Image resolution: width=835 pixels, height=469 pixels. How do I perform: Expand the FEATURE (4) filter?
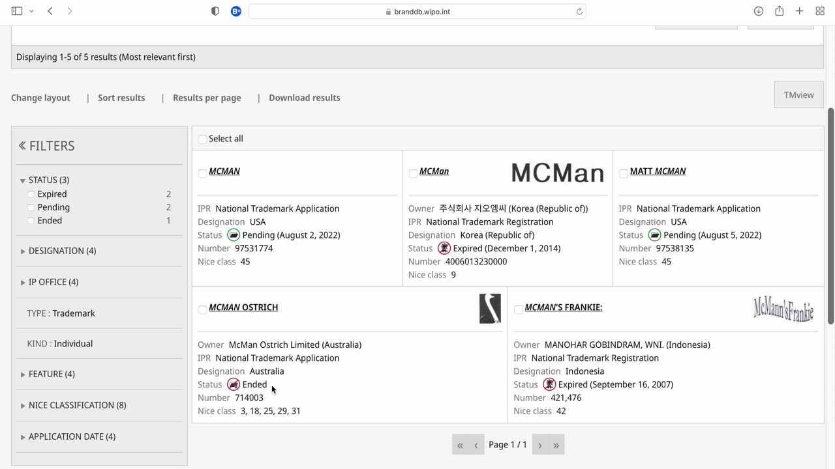coord(48,374)
